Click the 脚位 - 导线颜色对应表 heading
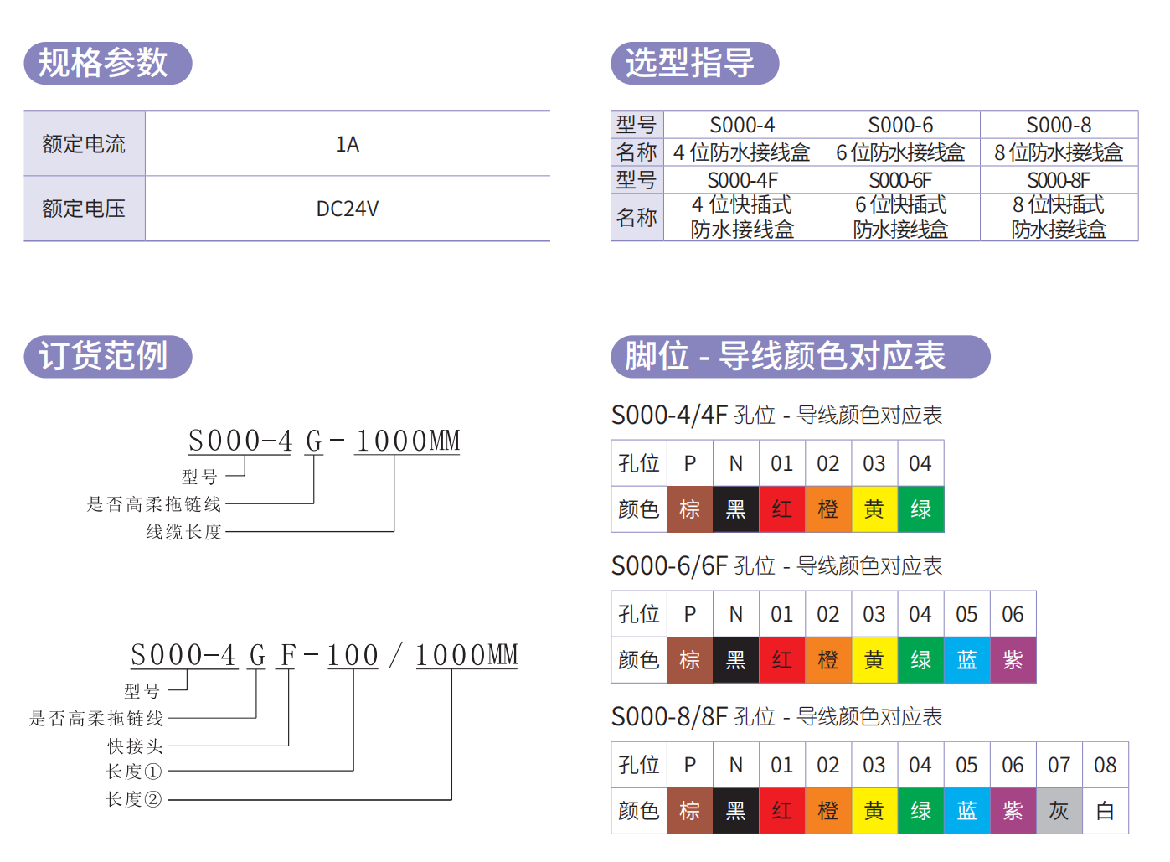This screenshot has width=1170, height=862. [x=801, y=356]
